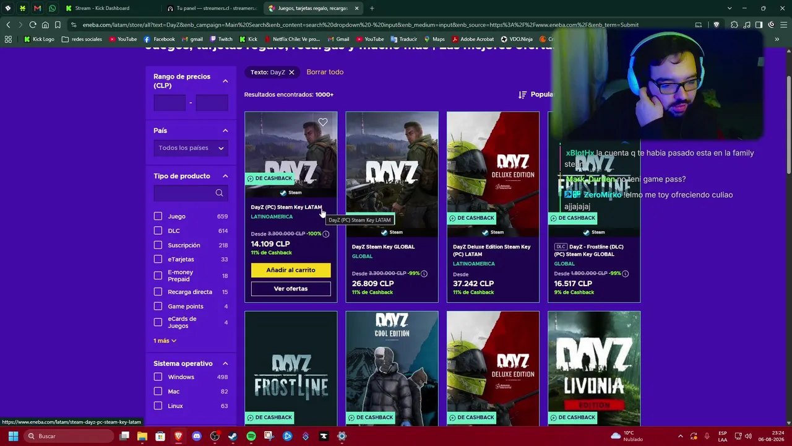This screenshot has width=792, height=446.
Task: Open the pinned WhatsApp tab
Action: coord(52,8)
